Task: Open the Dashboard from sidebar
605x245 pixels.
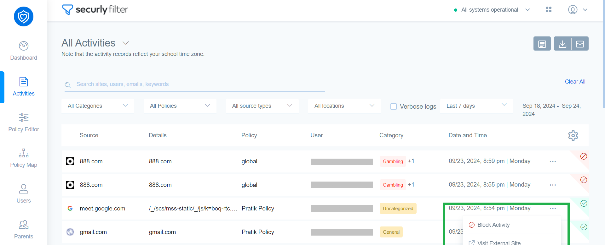Action: [x=24, y=51]
